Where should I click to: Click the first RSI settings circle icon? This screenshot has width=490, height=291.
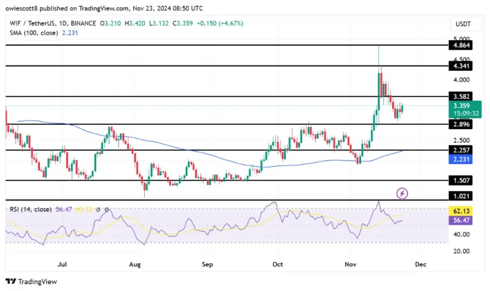coord(98,210)
